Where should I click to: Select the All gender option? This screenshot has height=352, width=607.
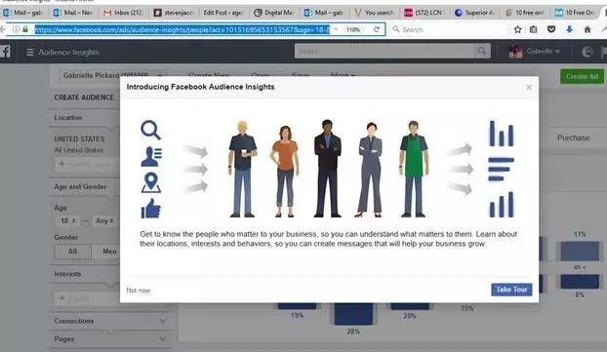(x=73, y=252)
